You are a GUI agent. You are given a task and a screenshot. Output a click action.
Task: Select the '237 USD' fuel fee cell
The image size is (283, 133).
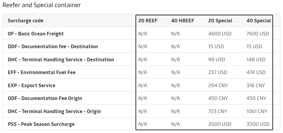[218, 73]
